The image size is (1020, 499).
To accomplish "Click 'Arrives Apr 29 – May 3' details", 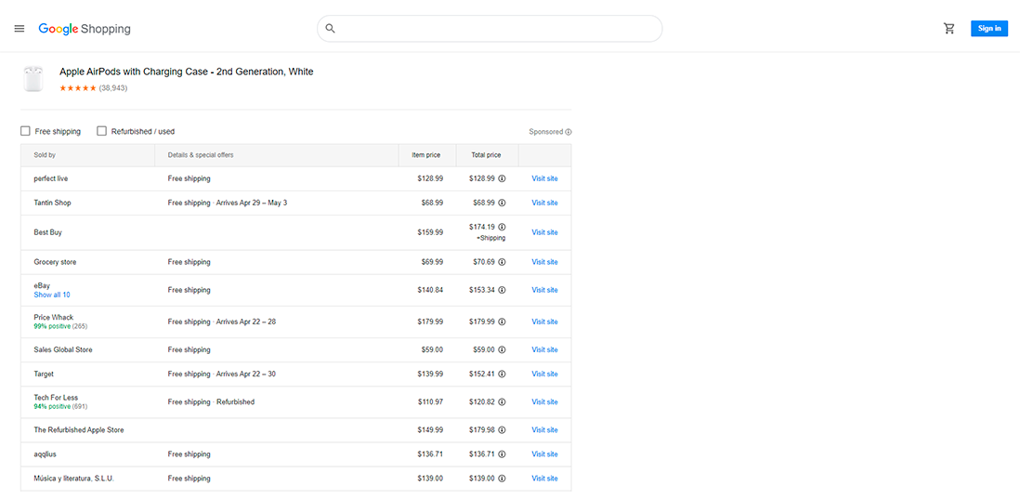I will pos(251,203).
